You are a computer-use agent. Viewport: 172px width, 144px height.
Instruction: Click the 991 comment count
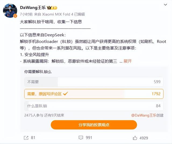pyautogui.click(x=89, y=138)
